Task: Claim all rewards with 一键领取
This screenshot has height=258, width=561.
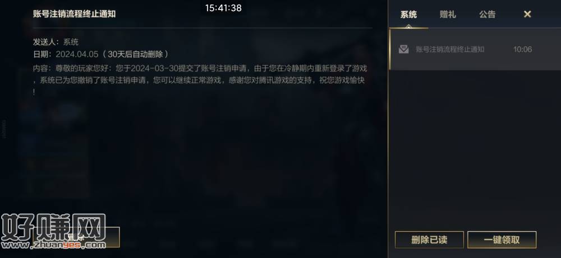Action: click(502, 240)
